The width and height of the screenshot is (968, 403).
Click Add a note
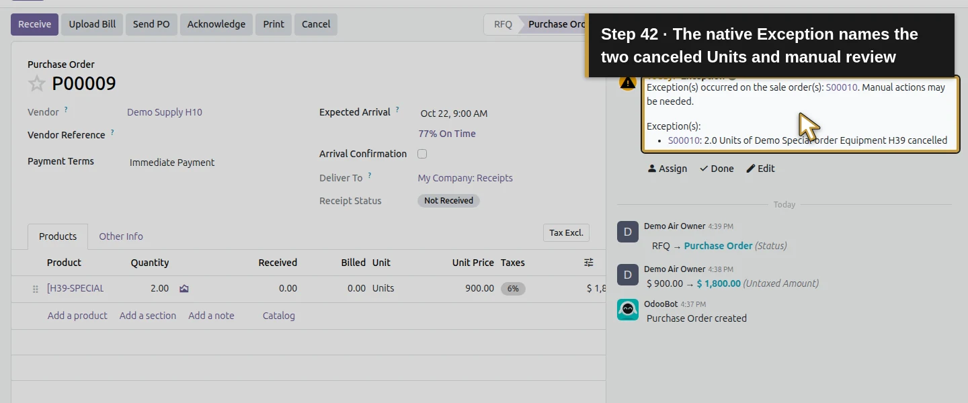pos(211,316)
